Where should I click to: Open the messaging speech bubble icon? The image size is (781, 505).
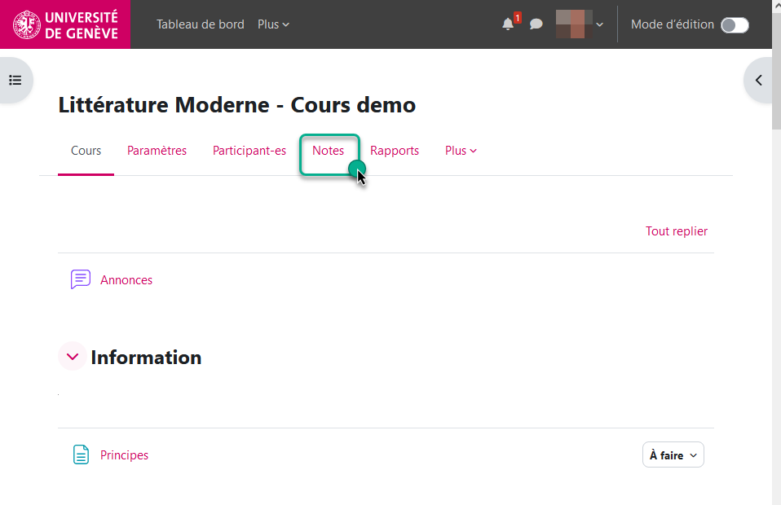(536, 24)
